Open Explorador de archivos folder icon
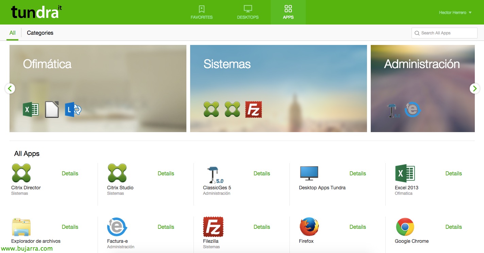The image size is (484, 253). 21,227
